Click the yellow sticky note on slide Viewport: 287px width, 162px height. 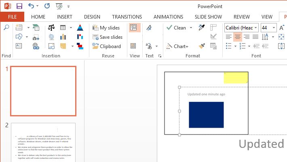236,78
